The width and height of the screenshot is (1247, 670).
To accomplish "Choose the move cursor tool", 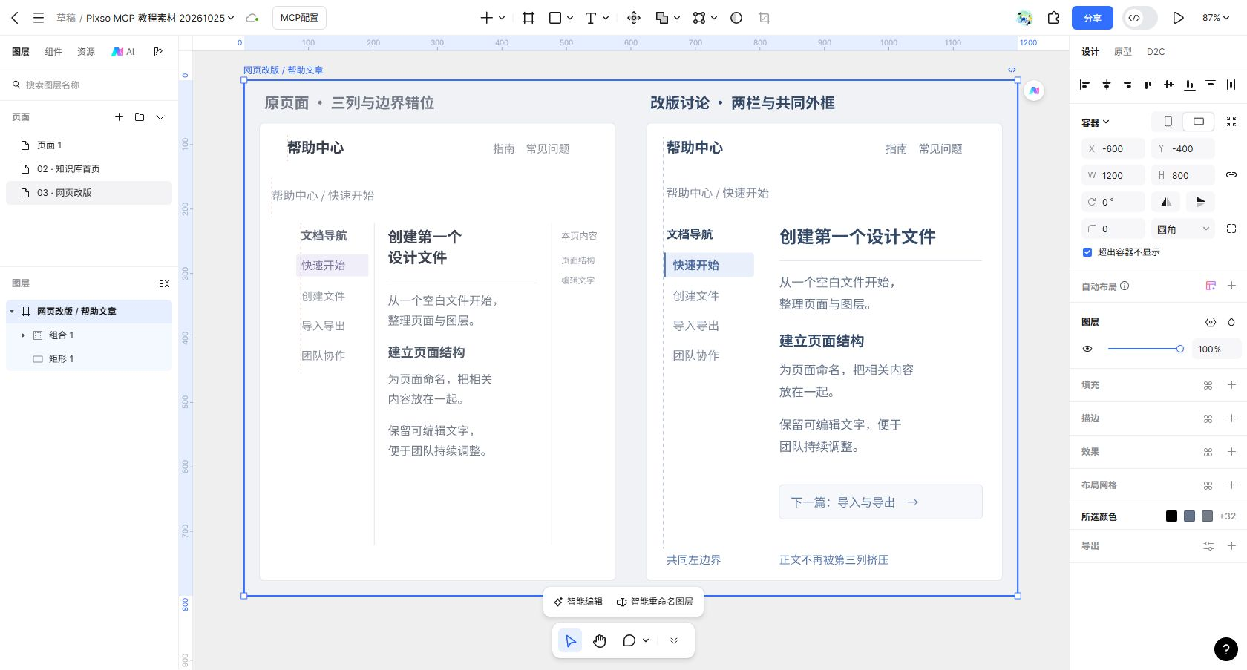I will coord(570,640).
